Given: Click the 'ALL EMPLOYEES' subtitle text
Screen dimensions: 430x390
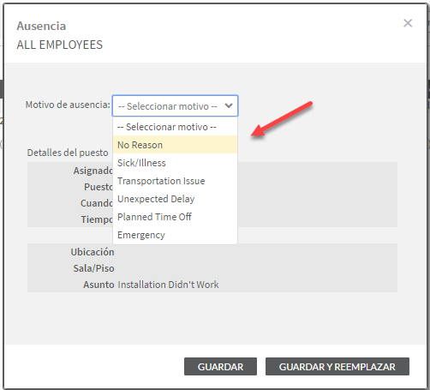Looking at the screenshot, I should coord(60,45).
